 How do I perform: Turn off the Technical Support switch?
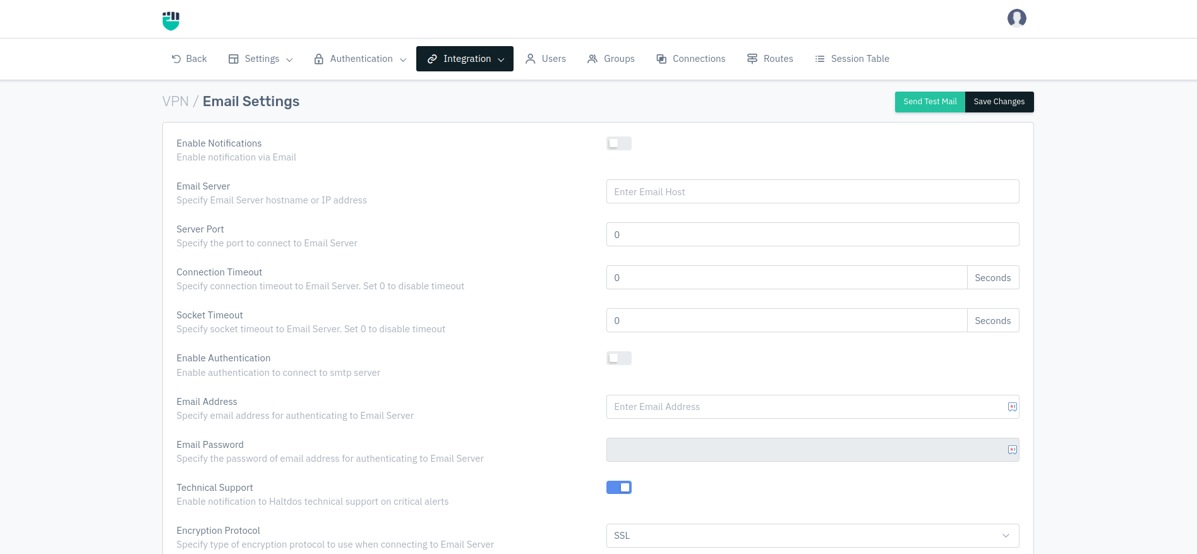click(619, 487)
